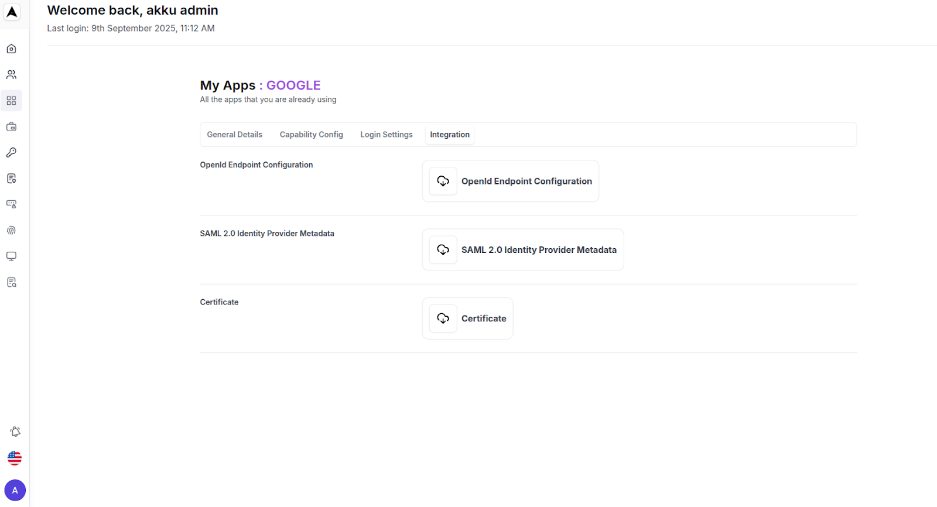Open the password lock sidebar icon
The image size is (937, 507).
click(11, 204)
